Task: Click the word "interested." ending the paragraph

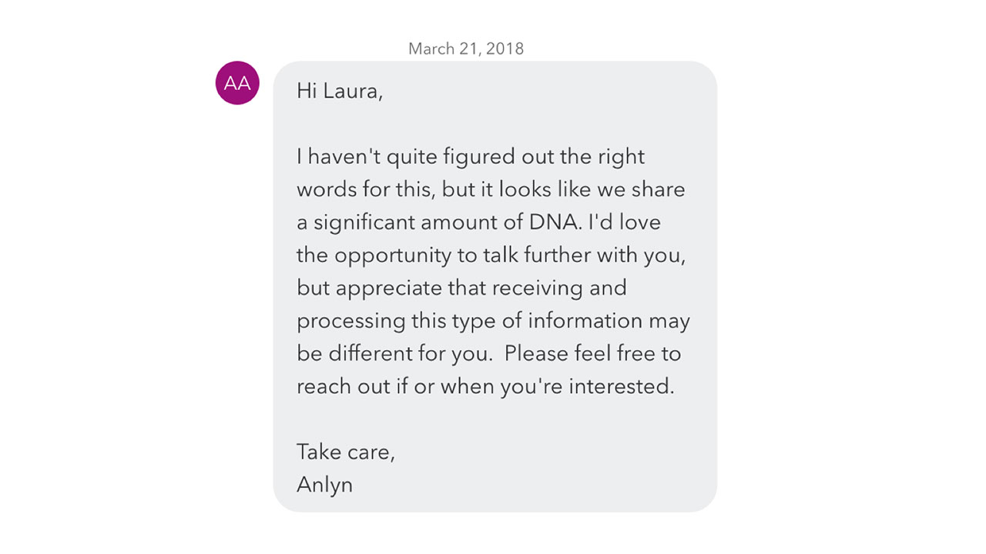Action: click(622, 386)
